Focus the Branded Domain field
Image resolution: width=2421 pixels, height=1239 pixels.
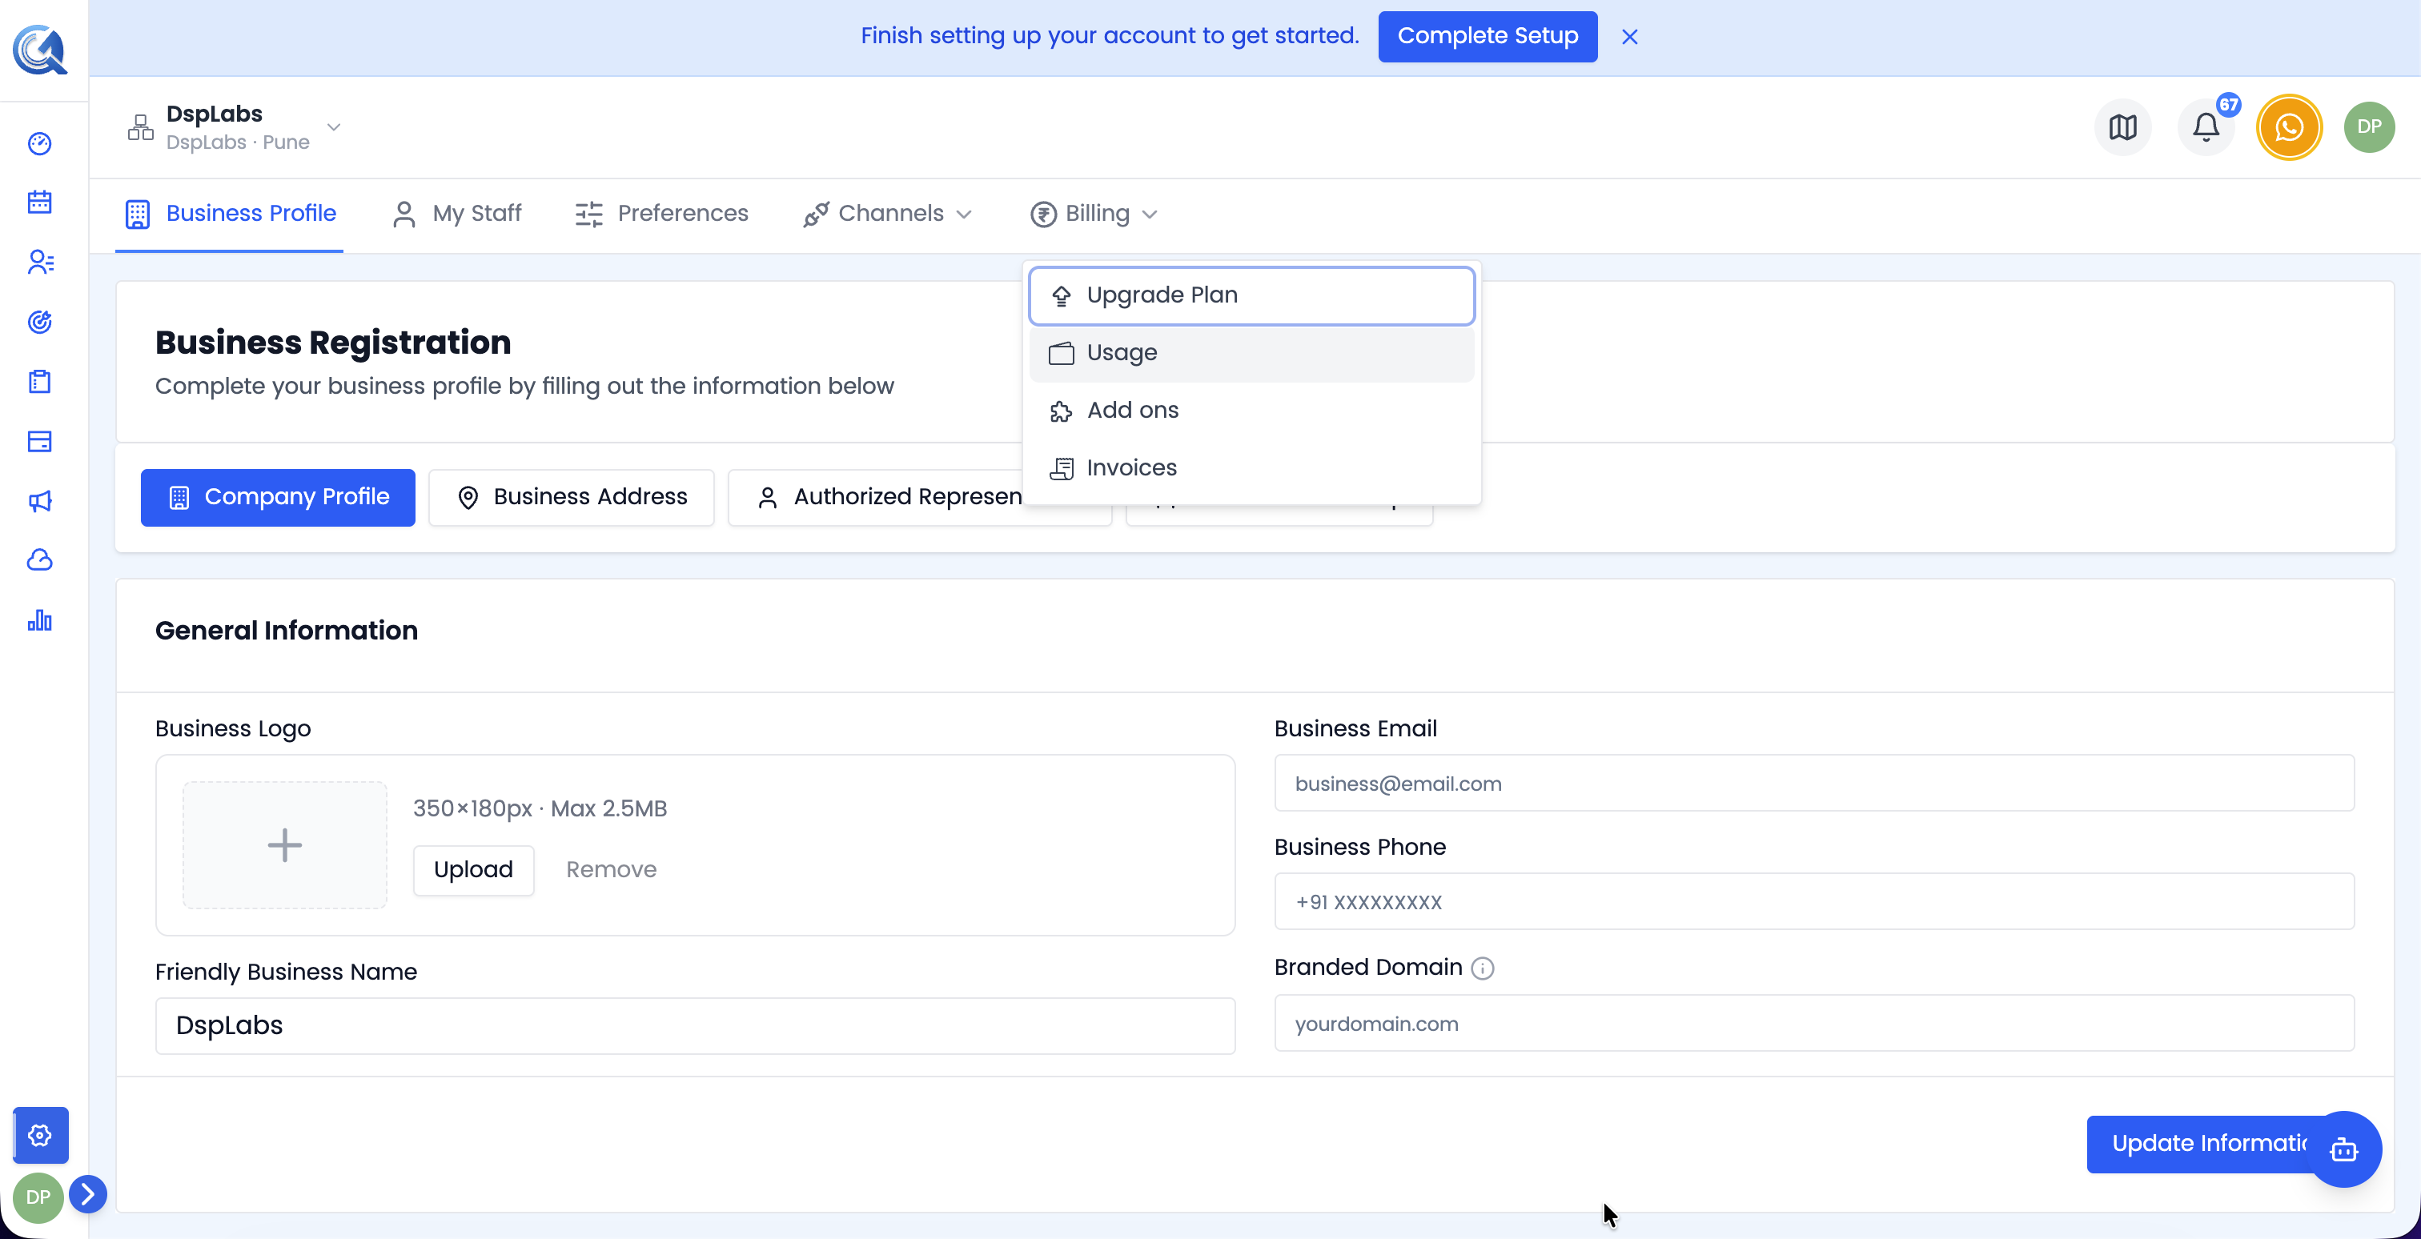(1814, 1024)
